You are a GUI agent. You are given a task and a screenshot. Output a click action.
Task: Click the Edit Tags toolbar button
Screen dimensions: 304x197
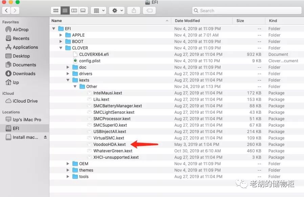pyautogui.click(x=149, y=10)
